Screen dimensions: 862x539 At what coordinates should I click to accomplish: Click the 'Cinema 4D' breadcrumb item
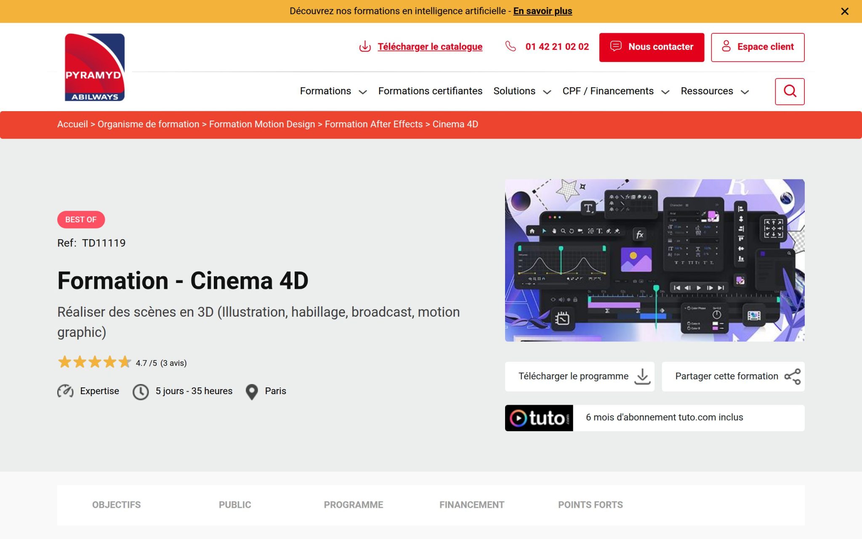[455, 124]
